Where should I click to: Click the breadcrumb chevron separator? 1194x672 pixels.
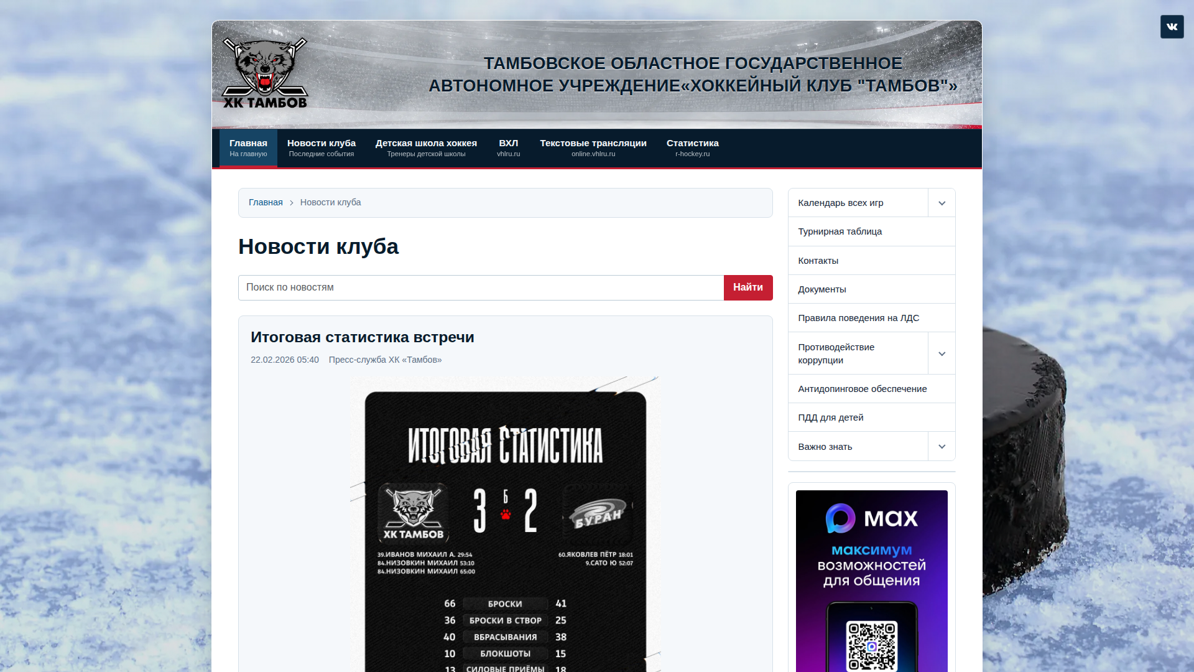[x=291, y=203]
